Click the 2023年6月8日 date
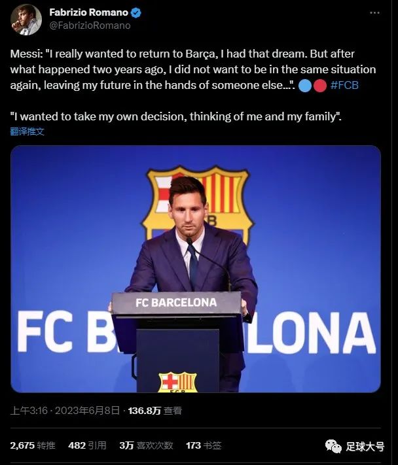The height and width of the screenshot is (465, 398). 87,411
